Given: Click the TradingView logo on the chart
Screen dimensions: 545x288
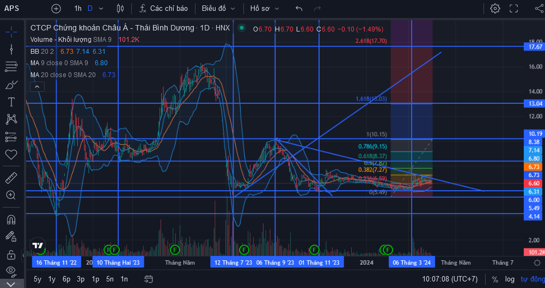Looking at the screenshot, I should pyautogui.click(x=38, y=245).
